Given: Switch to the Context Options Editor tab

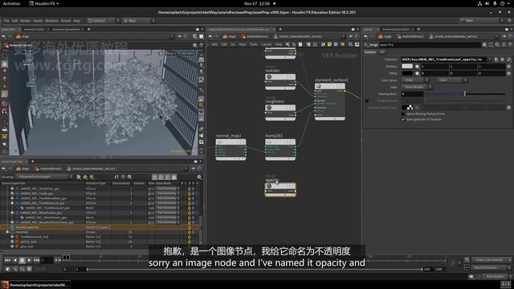Looking at the screenshot, I should pos(396,29).
